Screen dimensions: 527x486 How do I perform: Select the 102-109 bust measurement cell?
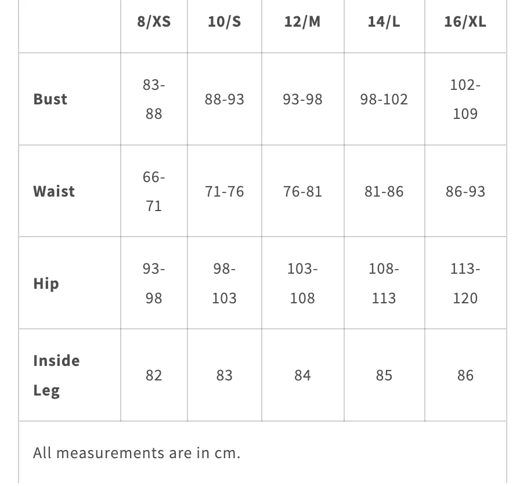tap(465, 99)
